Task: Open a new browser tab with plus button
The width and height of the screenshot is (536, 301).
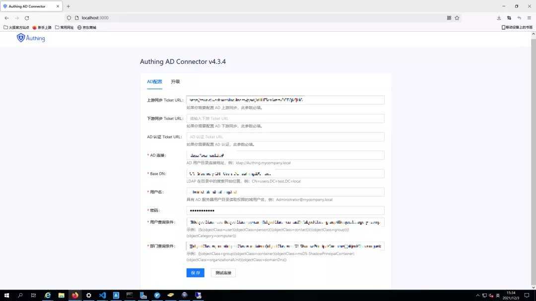Action: point(68,6)
